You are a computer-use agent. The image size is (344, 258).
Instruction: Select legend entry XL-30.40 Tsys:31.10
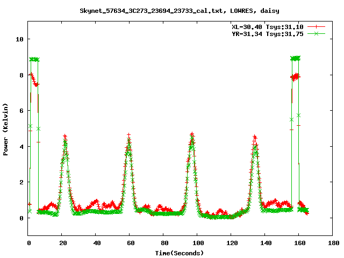(x=268, y=27)
